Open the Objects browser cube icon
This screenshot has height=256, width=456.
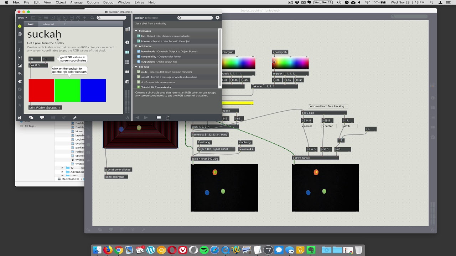tap(20, 26)
